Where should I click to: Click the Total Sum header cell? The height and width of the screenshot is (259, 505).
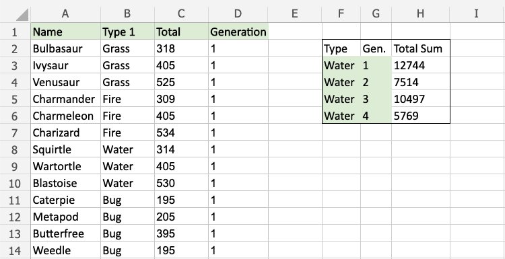pyautogui.click(x=421, y=48)
